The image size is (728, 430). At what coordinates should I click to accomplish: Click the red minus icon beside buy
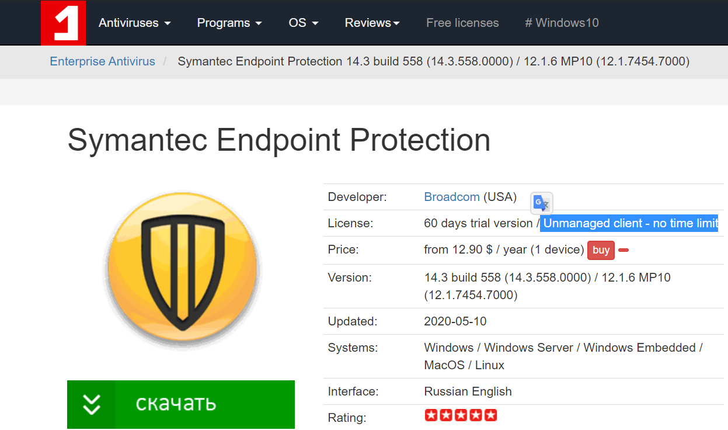[623, 250]
